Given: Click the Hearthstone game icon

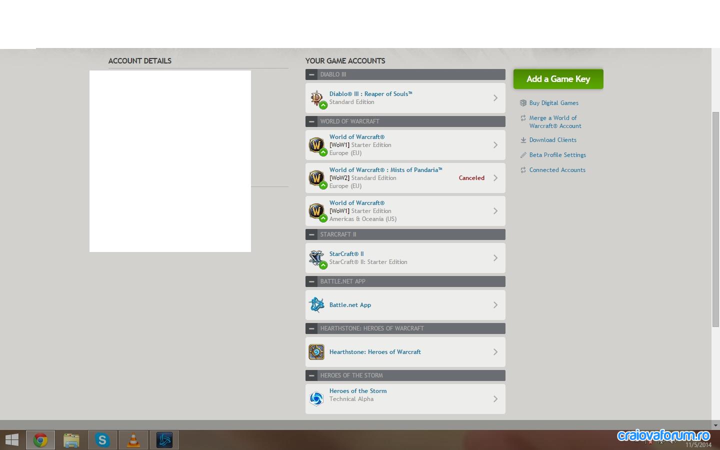Looking at the screenshot, I should coord(316,352).
